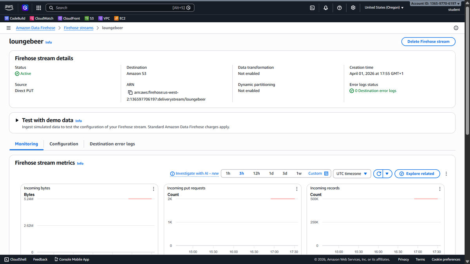Open Info link beside loungebeer title
The image size is (470, 264).
click(x=49, y=42)
